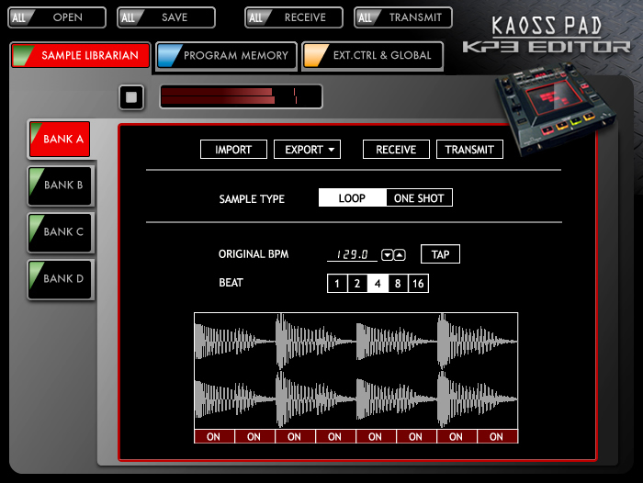Set beat to 1
The width and height of the screenshot is (643, 483).
[x=337, y=284]
